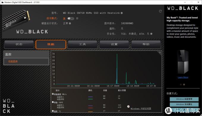Click red disk read color line under IOPS

(x=90, y=108)
